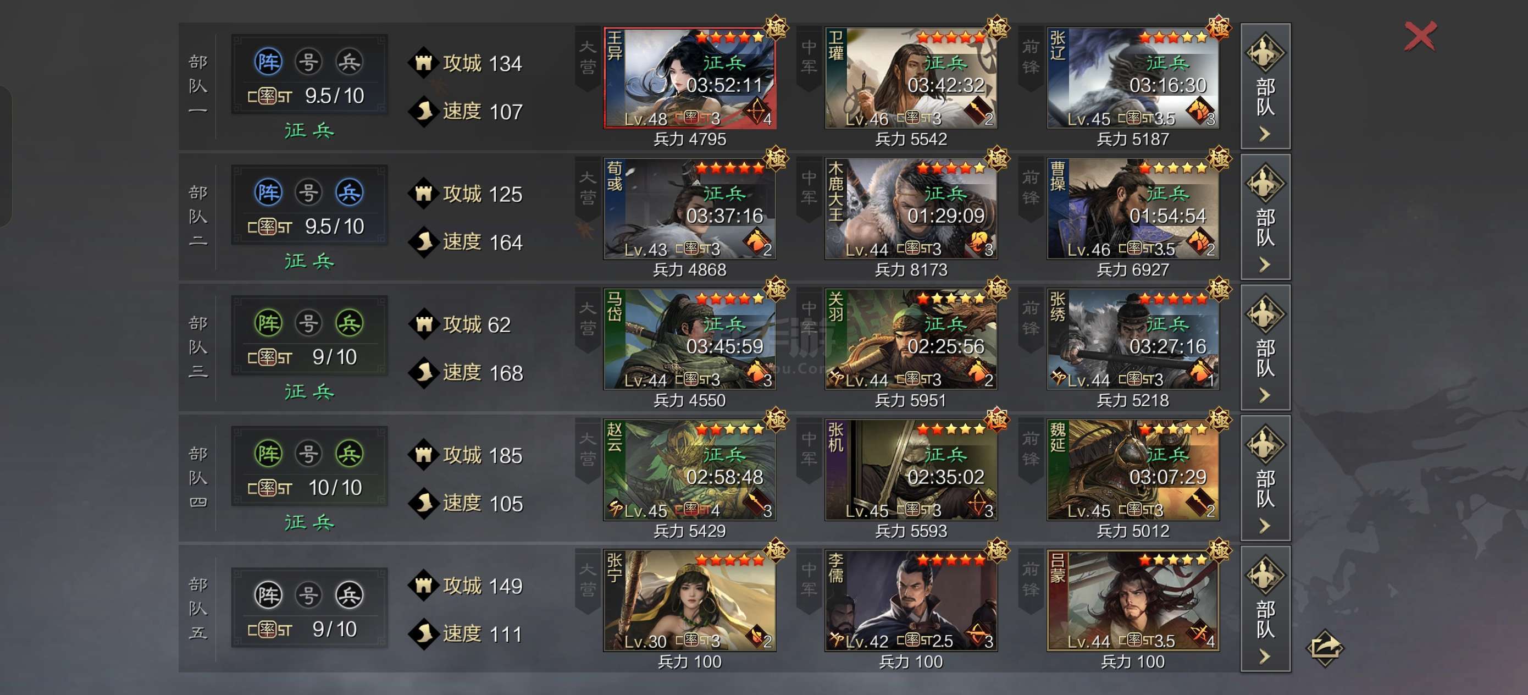Select the 部队三 row label
Image resolution: width=1528 pixels, height=695 pixels.
(x=198, y=346)
